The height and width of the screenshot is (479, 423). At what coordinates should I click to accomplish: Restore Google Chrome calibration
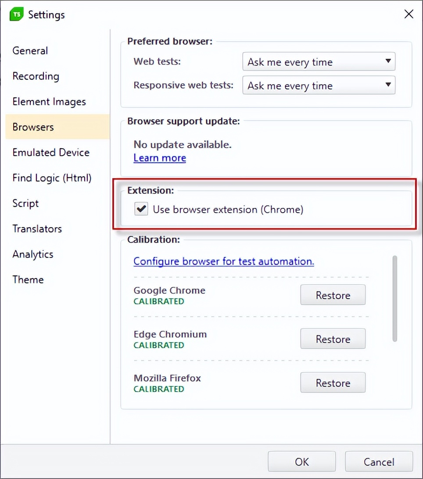point(333,295)
